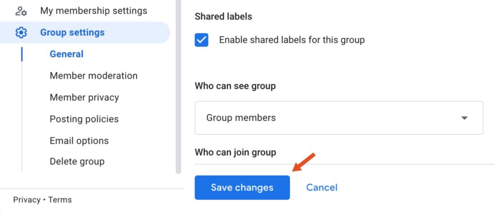Click Cancel to discard changes

(x=321, y=188)
